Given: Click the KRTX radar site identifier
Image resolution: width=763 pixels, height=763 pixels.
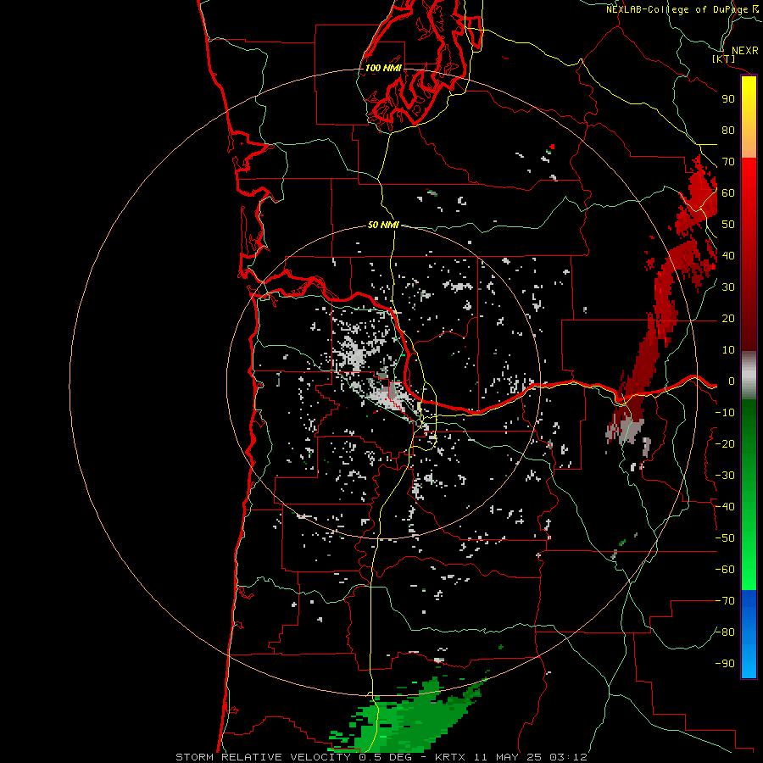Looking at the screenshot, I should click(449, 757).
